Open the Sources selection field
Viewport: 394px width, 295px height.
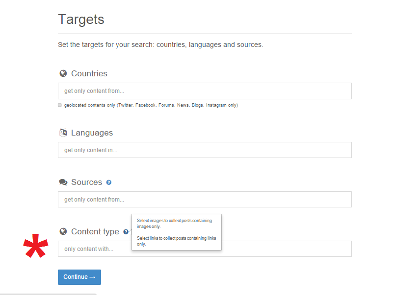click(205, 200)
